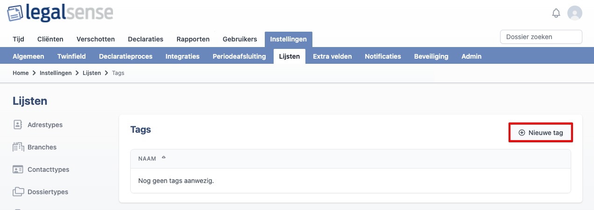The height and width of the screenshot is (210, 594).
Task: Switch to the Declaratieproces subtab
Action: (126, 56)
